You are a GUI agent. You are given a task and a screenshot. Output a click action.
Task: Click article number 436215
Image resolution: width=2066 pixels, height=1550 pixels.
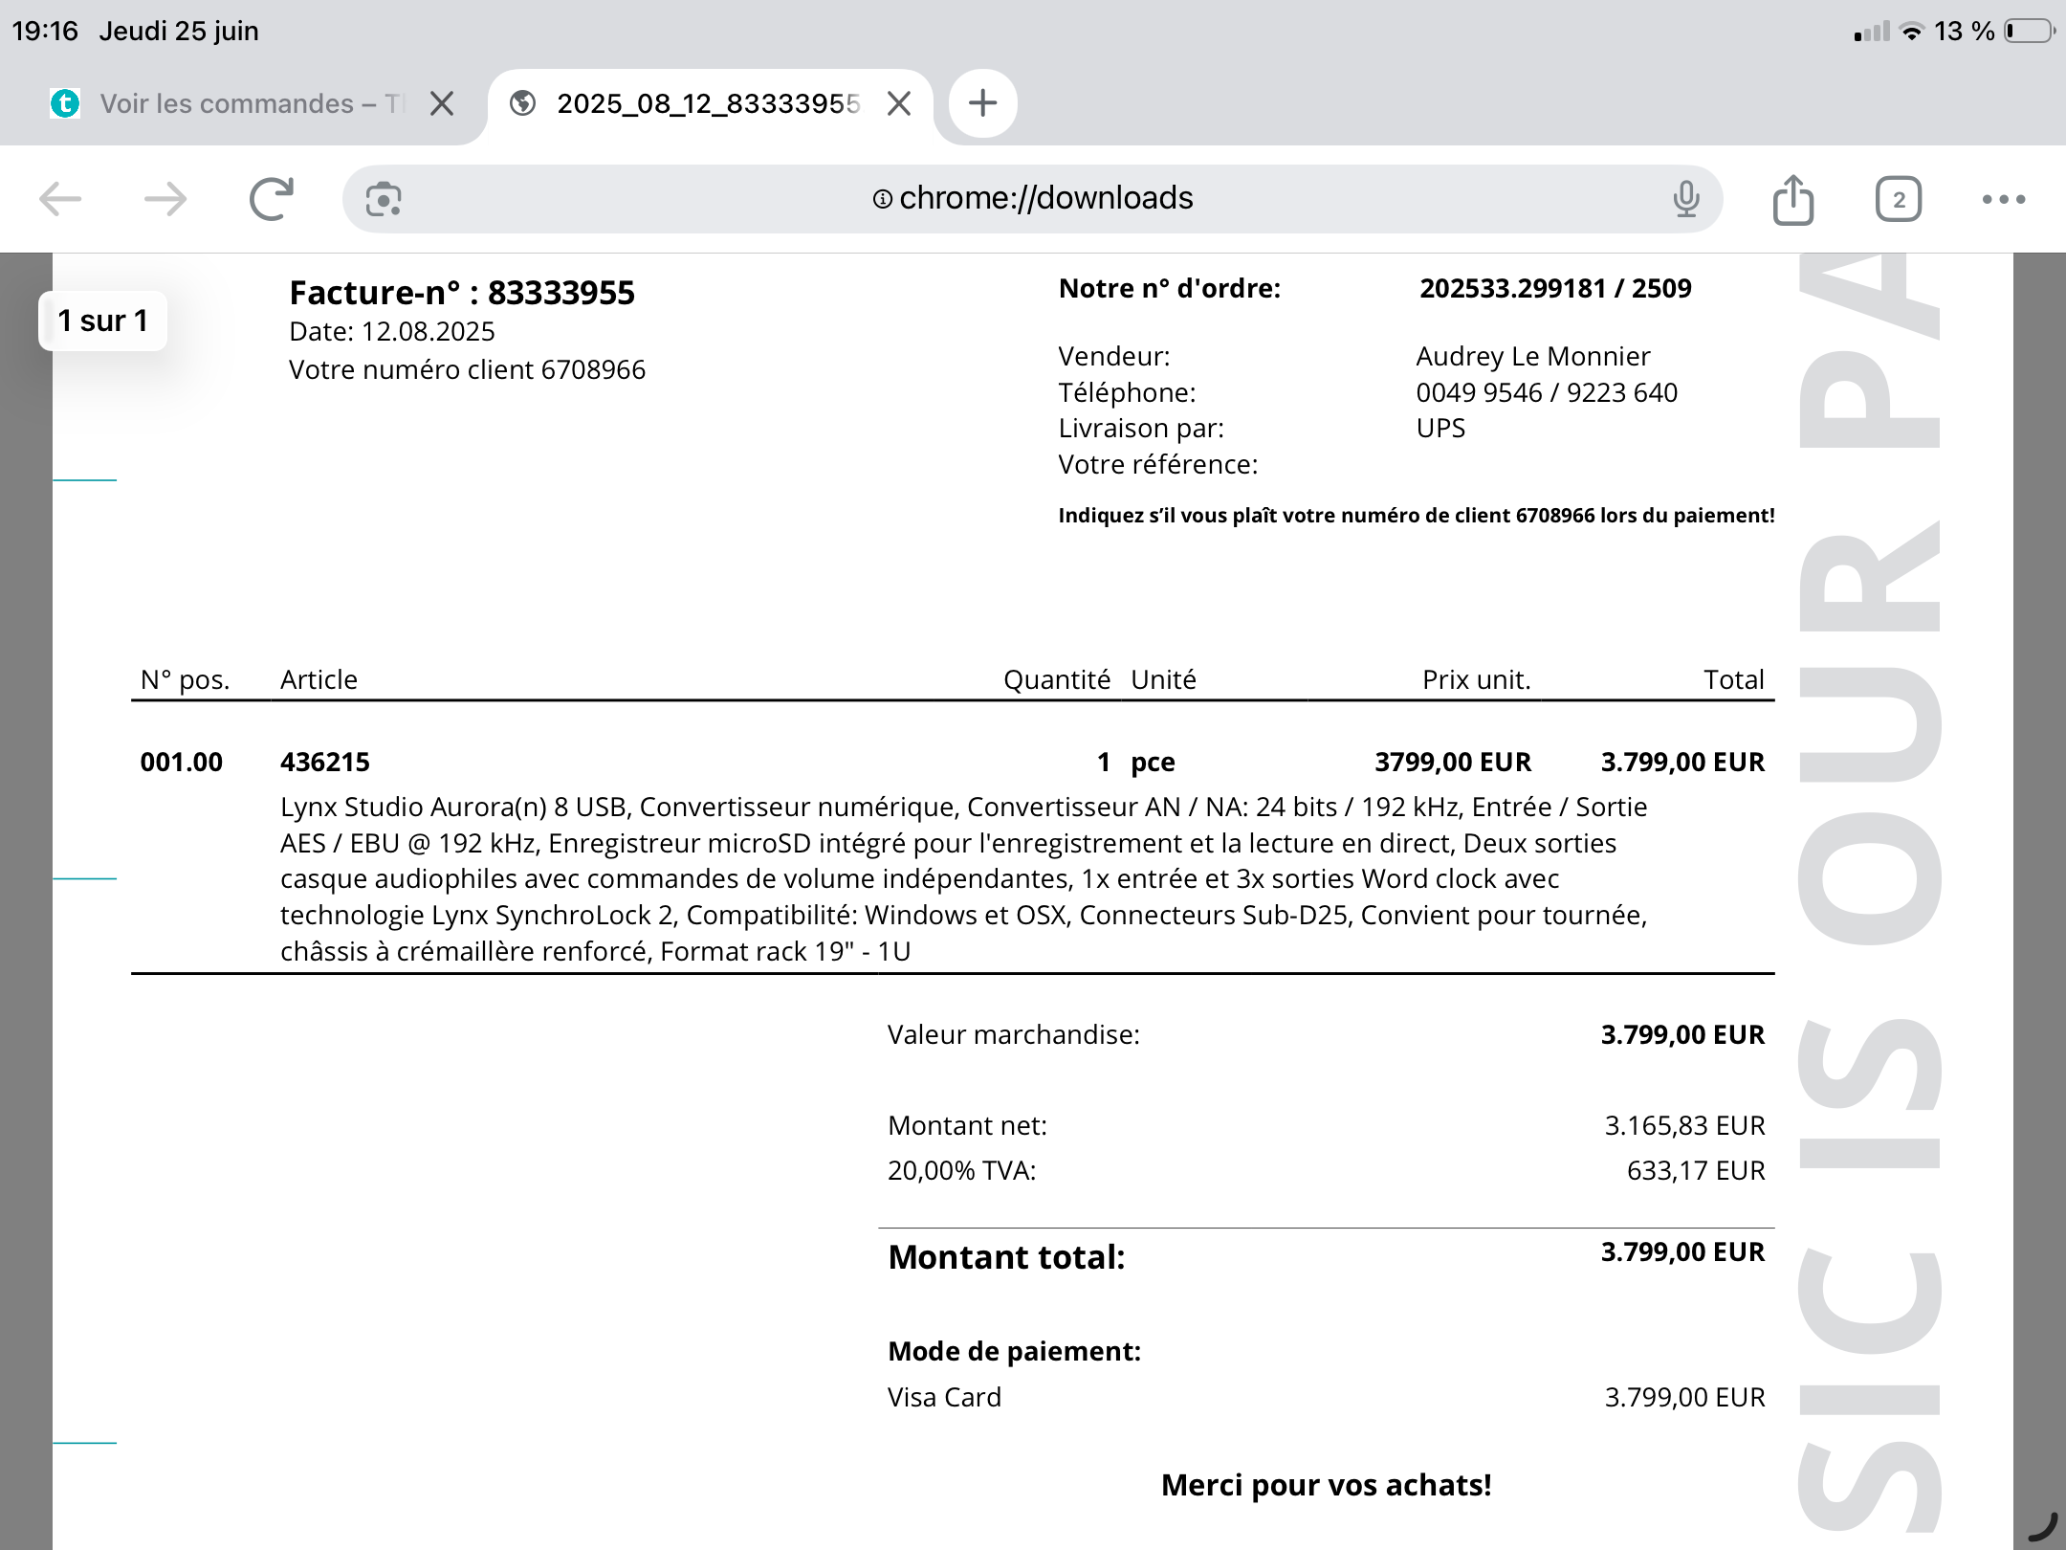click(x=325, y=763)
